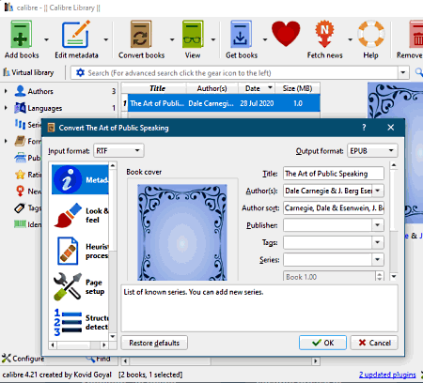Click the main search input field

[242, 73]
